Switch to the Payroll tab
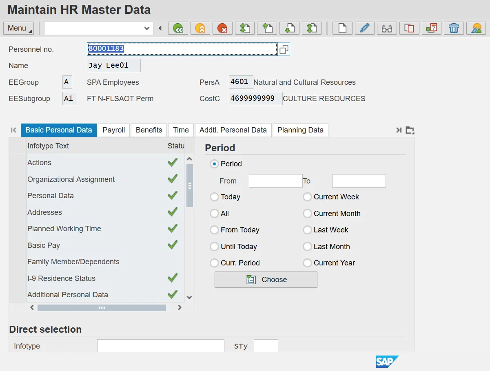The width and height of the screenshot is (490, 371). [114, 130]
